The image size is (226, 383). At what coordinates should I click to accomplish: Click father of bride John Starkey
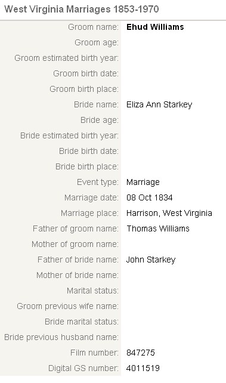pyautogui.click(x=151, y=260)
